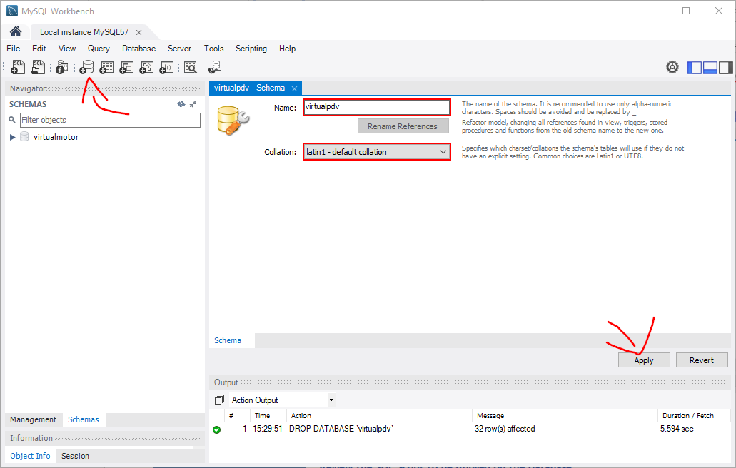Create new view toolbar icon
This screenshot has width=736, height=468.
point(126,67)
